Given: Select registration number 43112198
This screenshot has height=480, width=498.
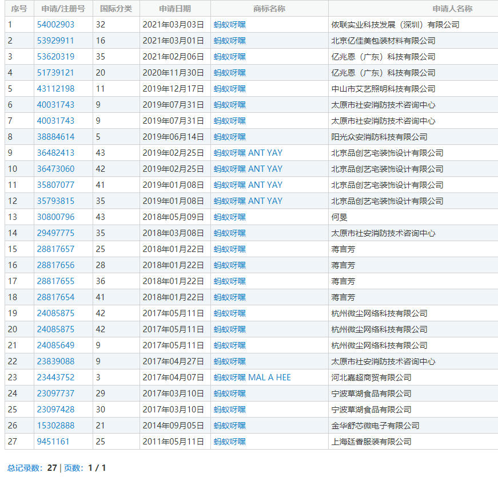Looking at the screenshot, I should pyautogui.click(x=55, y=89).
